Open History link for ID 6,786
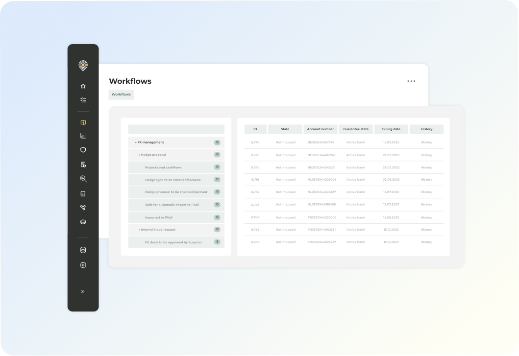The image size is (519, 356). point(426,242)
